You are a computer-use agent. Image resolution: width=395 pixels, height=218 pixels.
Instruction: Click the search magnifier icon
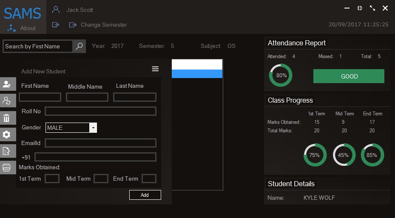79,46
